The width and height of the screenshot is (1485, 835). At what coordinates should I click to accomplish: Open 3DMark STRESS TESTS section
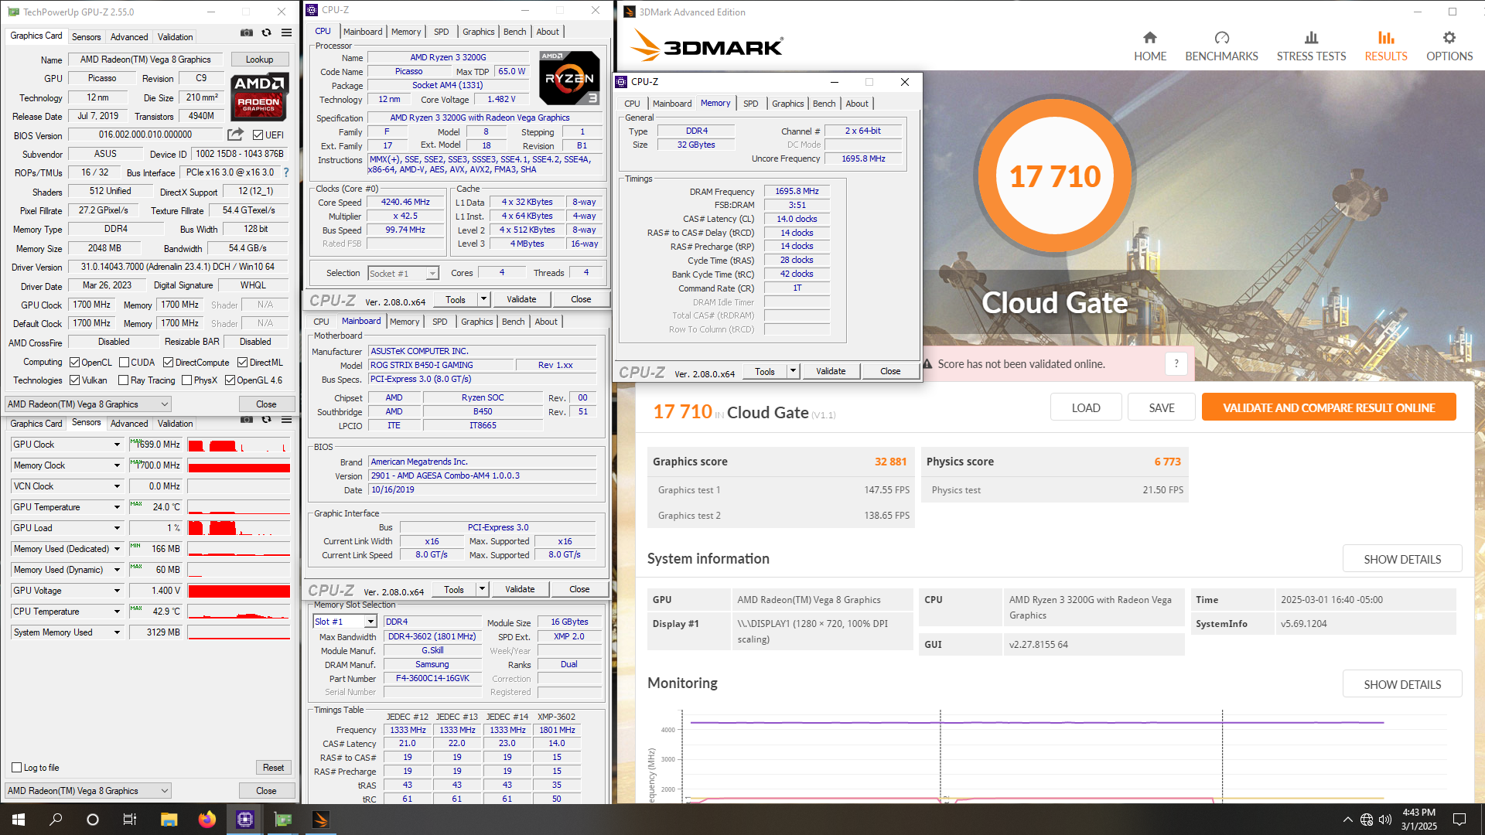click(x=1311, y=46)
